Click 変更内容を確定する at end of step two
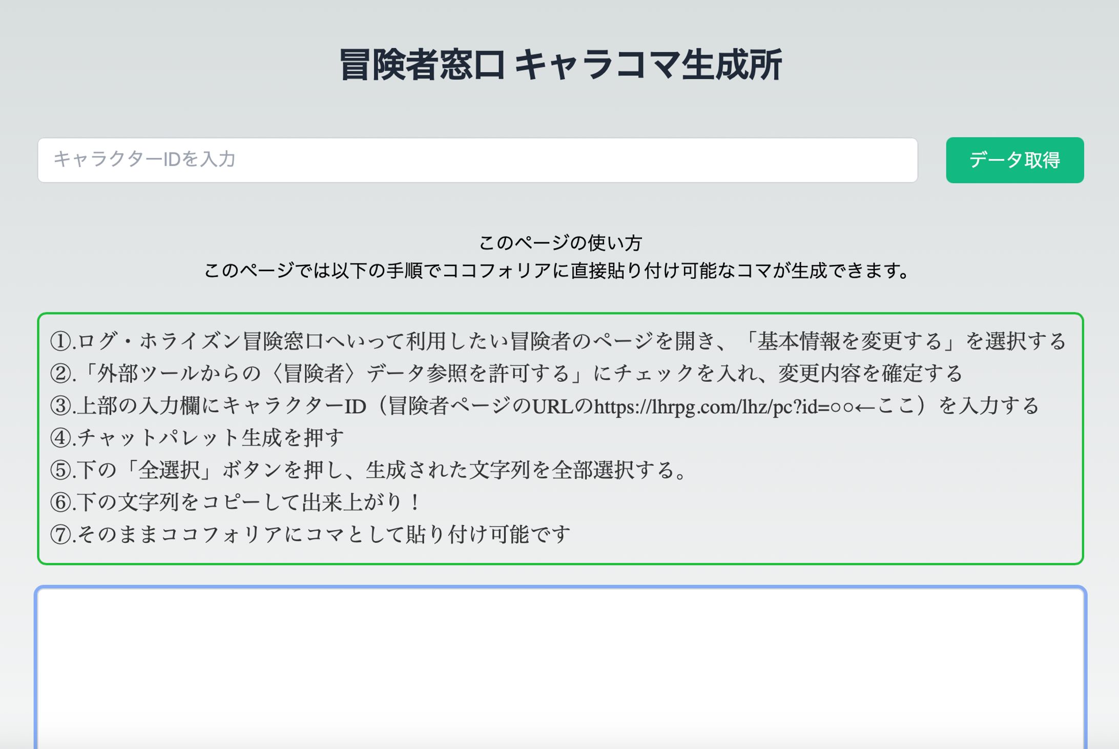The height and width of the screenshot is (749, 1119). click(870, 374)
